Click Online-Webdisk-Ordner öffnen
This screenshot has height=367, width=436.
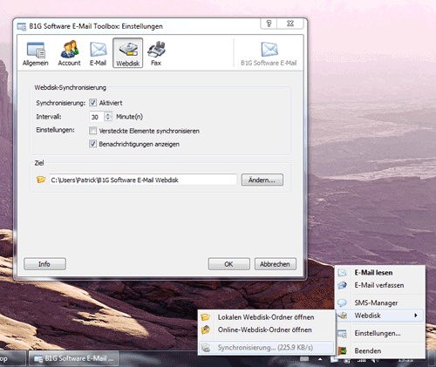click(x=266, y=330)
